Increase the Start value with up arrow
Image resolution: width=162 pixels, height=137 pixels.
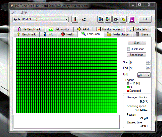pyautogui.click(x=148, y=61)
